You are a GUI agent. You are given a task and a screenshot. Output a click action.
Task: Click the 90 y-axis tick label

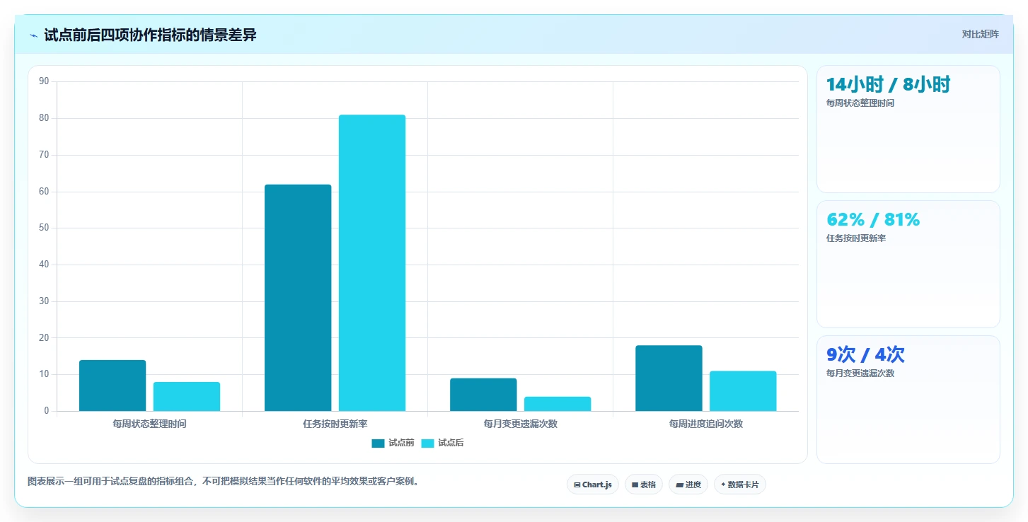coord(44,81)
